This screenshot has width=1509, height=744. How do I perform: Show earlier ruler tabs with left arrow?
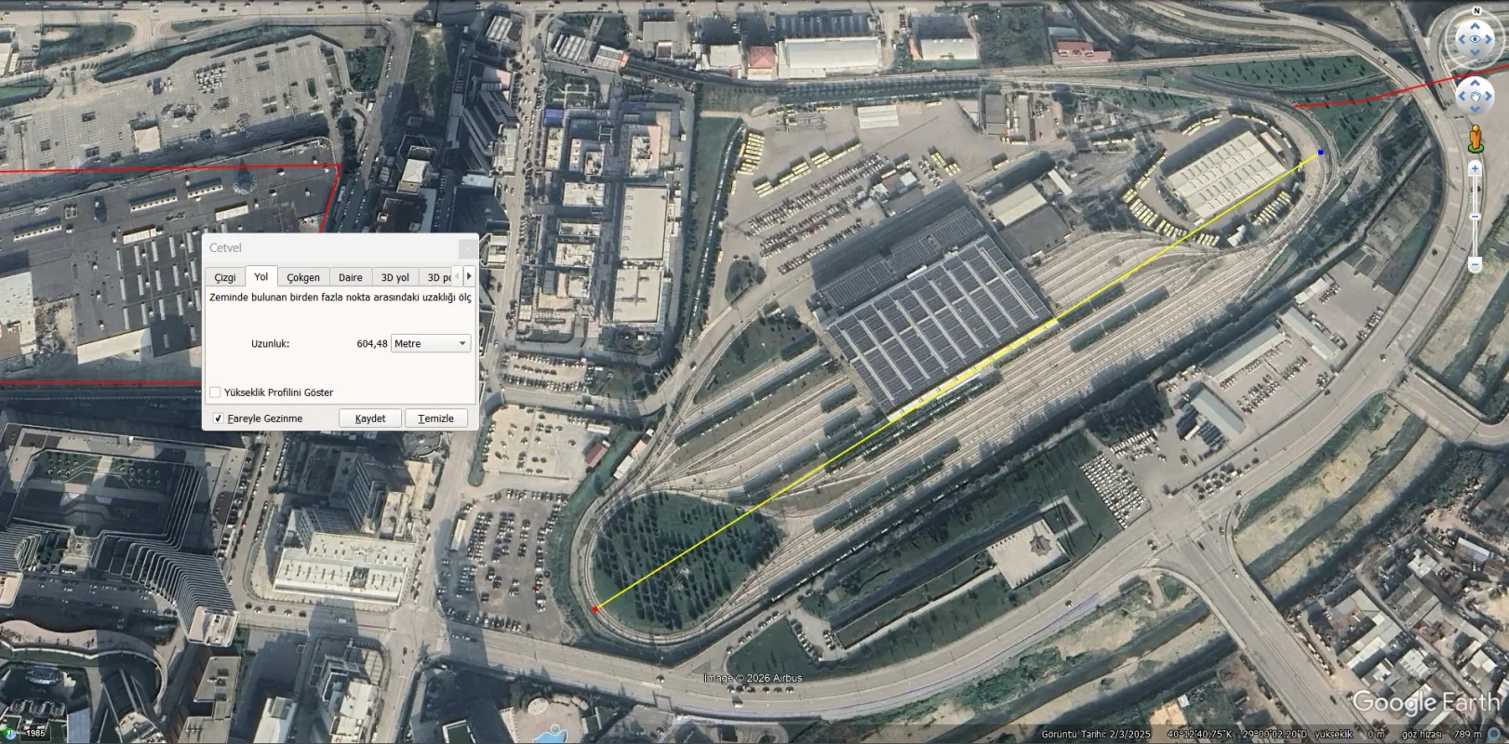pyautogui.click(x=457, y=276)
